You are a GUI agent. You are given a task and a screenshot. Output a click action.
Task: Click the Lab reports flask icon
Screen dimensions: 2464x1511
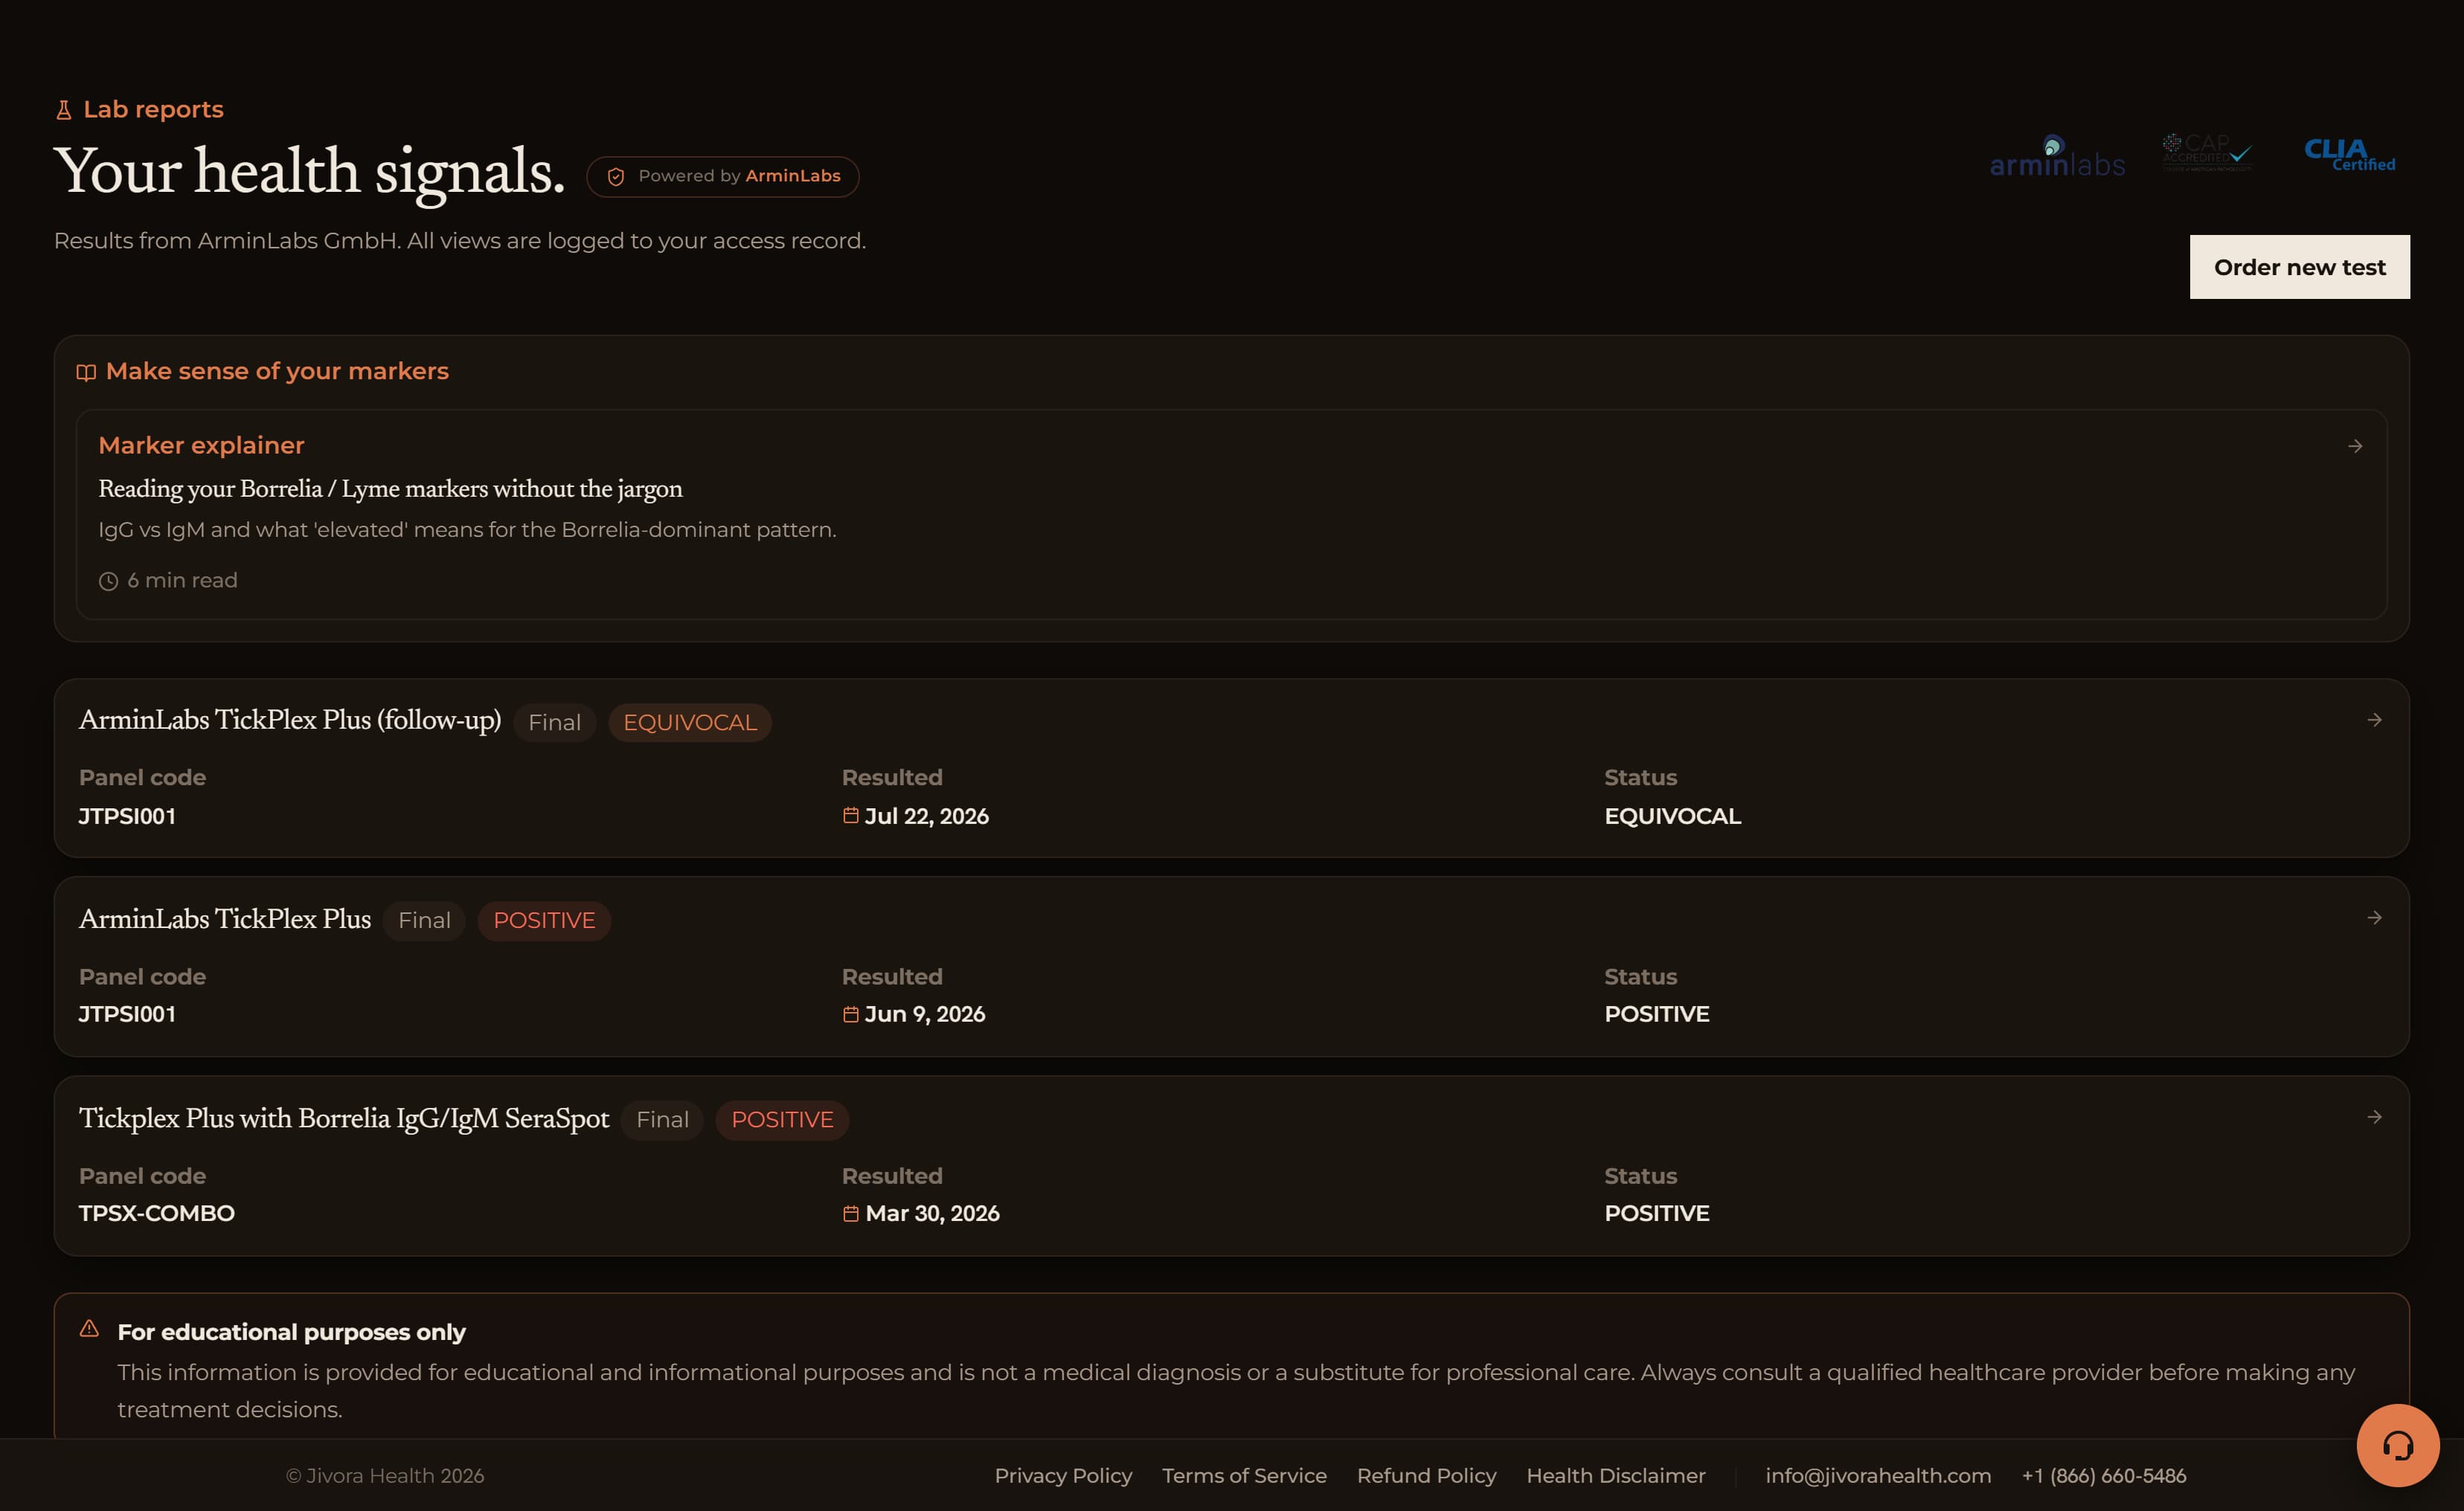[64, 110]
